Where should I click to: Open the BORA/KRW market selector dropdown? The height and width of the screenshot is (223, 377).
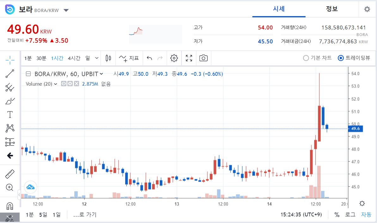(x=66, y=10)
